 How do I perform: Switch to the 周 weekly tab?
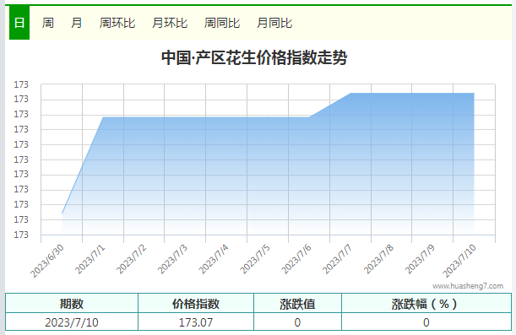(x=48, y=23)
